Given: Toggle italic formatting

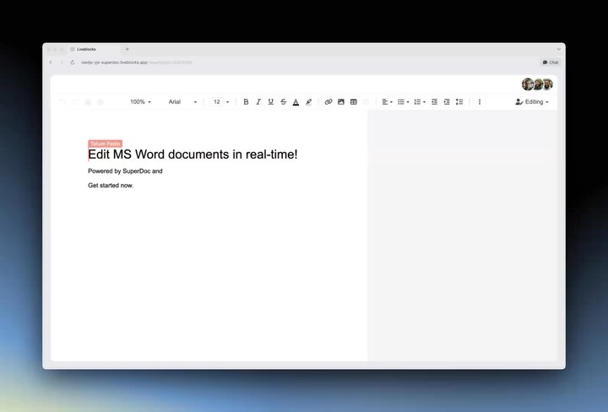Looking at the screenshot, I should [258, 102].
